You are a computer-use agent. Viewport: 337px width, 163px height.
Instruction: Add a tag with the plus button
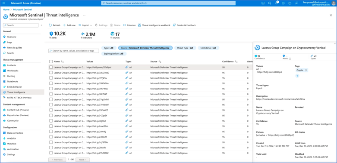(x=297, y=76)
